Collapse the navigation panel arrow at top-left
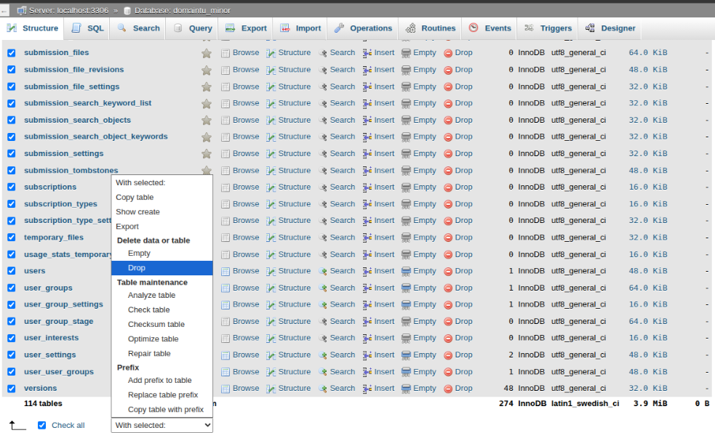Image resolution: width=715 pixels, height=433 pixels. 4,10
